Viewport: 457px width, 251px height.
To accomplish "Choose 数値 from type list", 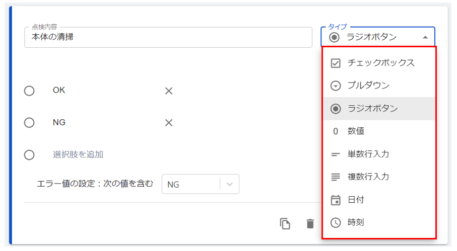I will click(x=379, y=131).
